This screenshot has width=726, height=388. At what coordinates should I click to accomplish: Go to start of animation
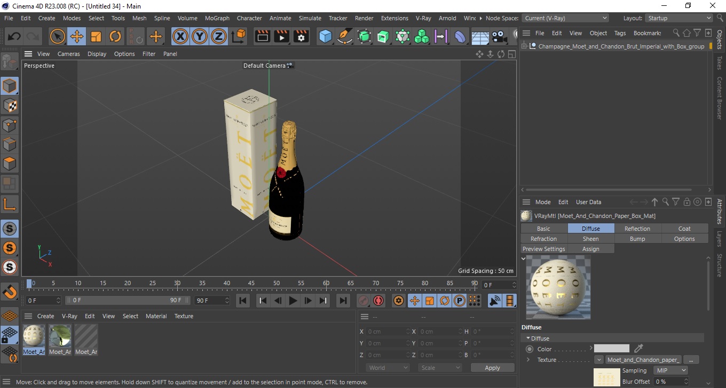tap(243, 301)
